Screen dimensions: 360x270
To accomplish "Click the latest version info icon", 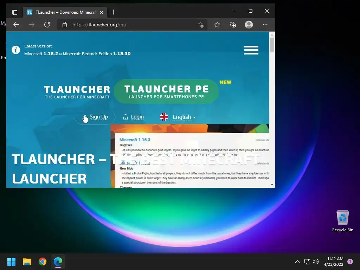I will point(16,50).
